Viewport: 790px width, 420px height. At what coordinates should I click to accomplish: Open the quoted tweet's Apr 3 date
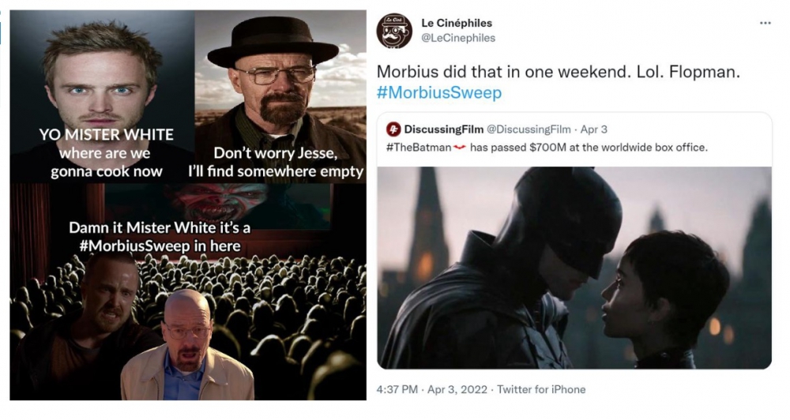(593, 129)
